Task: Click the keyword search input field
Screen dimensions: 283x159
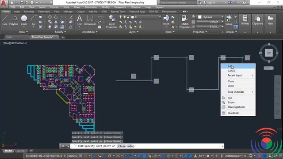Action: point(178,3)
